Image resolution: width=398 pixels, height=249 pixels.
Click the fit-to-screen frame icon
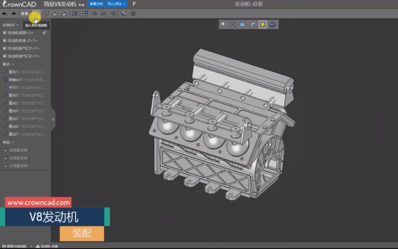(233, 25)
